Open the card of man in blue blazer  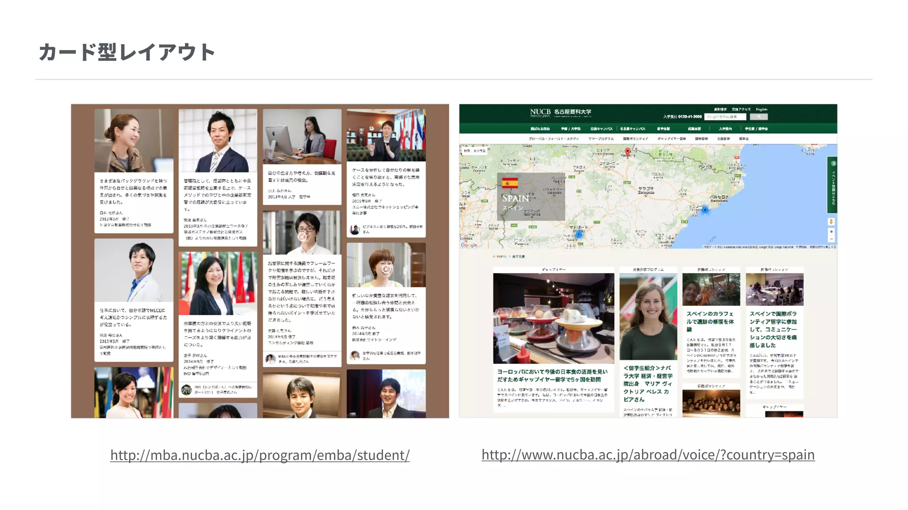[133, 300]
